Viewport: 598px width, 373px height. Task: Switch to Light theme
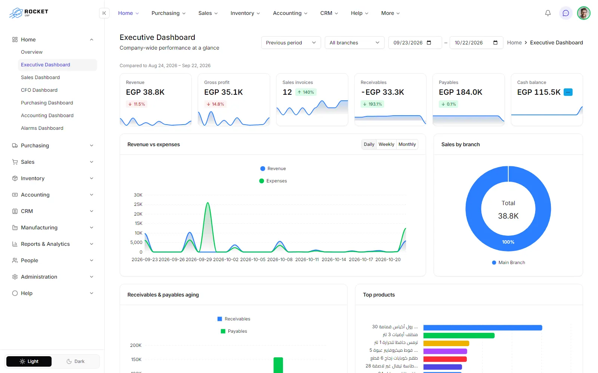click(29, 361)
